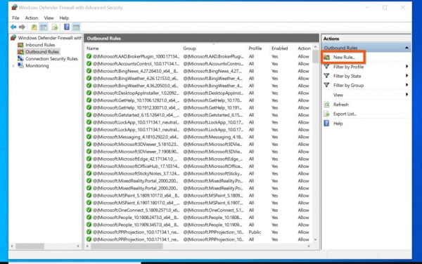Click Refresh in the Actions pane
This screenshot has width=422, height=264.
[340, 105]
